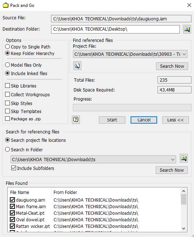Sort by File Name column header

point(19,193)
